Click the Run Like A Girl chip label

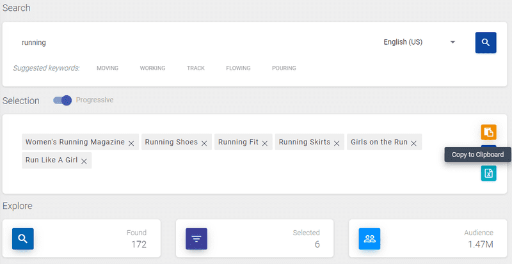(51, 160)
